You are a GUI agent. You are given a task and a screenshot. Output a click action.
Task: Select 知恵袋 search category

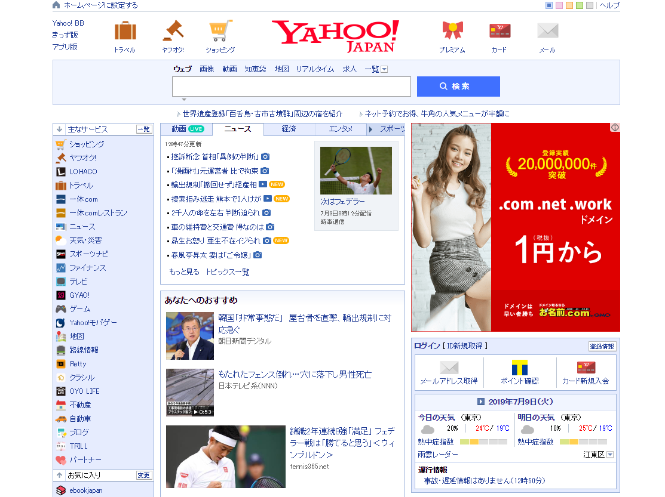tap(255, 69)
